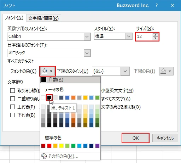Image resolution: width=181 pixels, height=163 pixels.
Task: Toggle the 取り消し線 checkbox
Action: tap(12, 91)
